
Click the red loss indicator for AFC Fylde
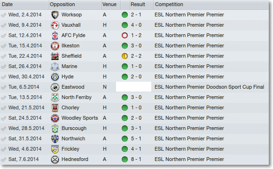(x=125, y=36)
